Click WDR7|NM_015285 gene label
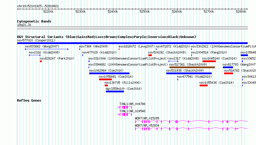 pos(147,118)
